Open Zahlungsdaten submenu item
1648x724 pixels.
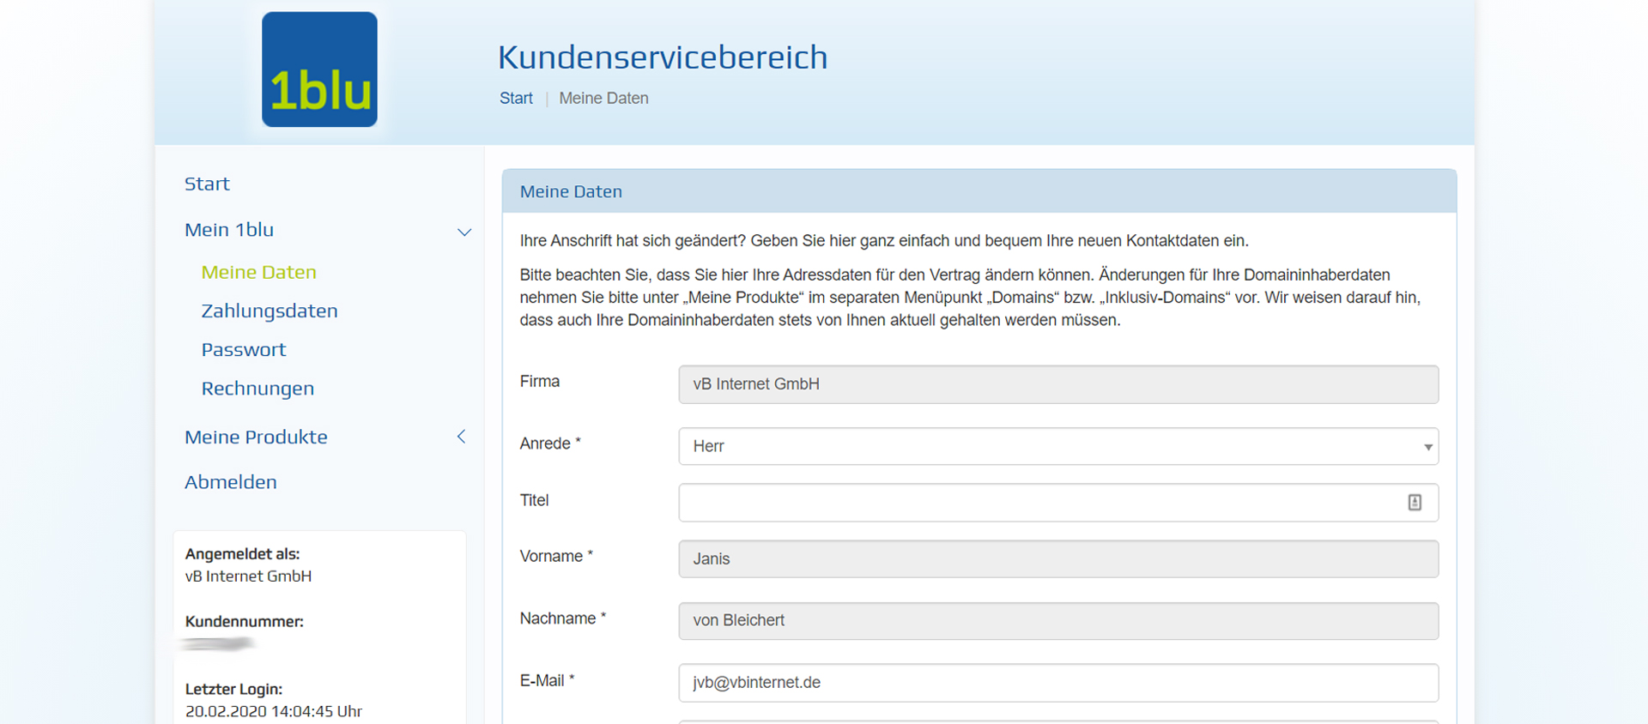point(270,311)
